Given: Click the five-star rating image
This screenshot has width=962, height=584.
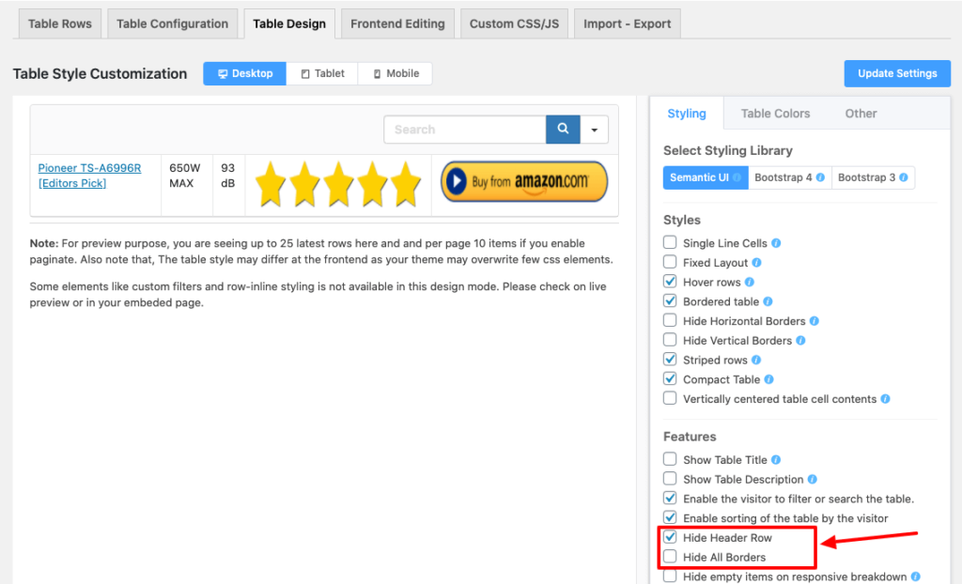Looking at the screenshot, I should (338, 183).
